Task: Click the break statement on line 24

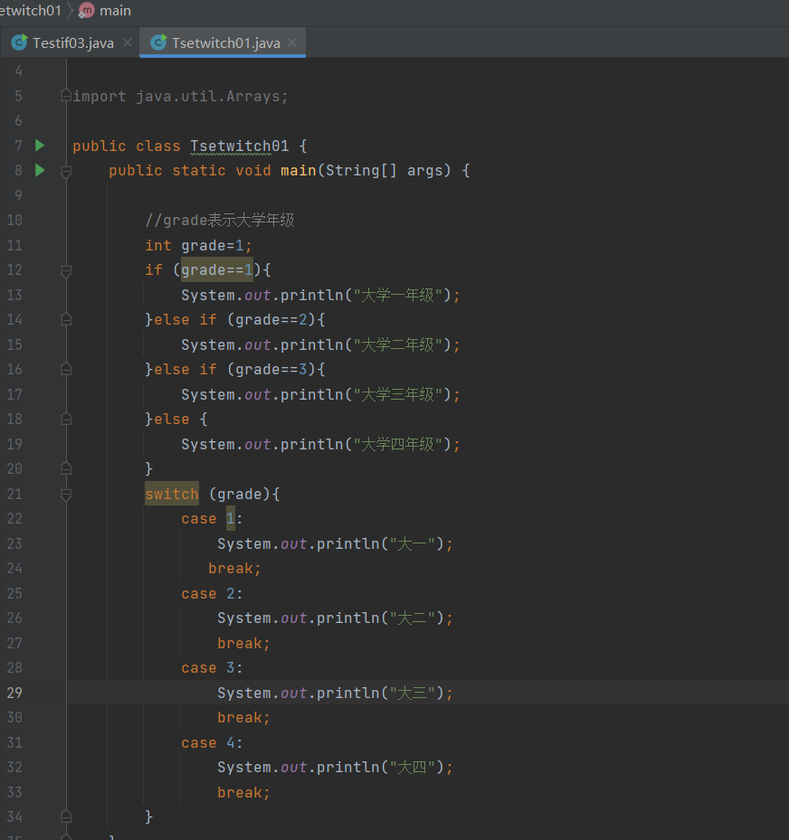Action: [x=234, y=569]
